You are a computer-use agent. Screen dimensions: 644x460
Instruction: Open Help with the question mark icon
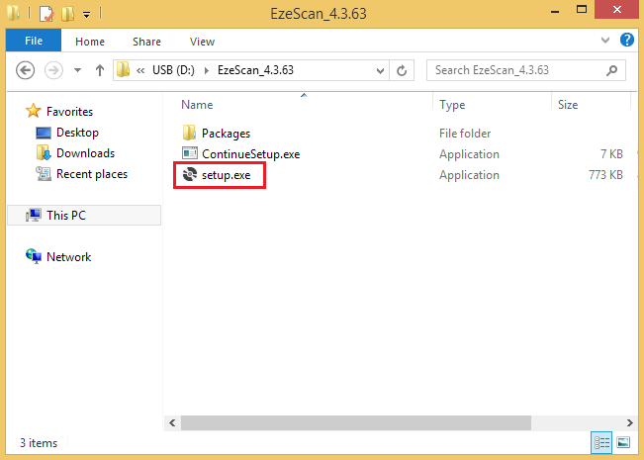click(x=626, y=41)
